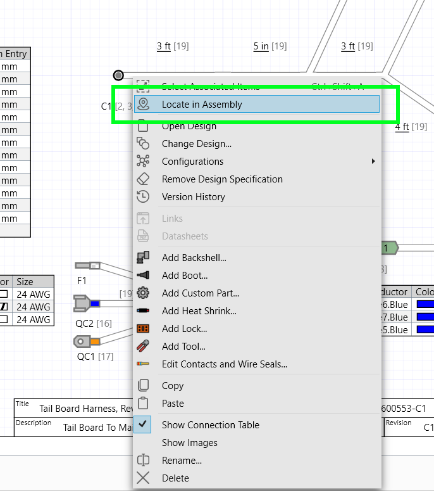Viewport: 434px width, 491px height.
Task: Choose Add Custom Part...
Action: click(257, 293)
